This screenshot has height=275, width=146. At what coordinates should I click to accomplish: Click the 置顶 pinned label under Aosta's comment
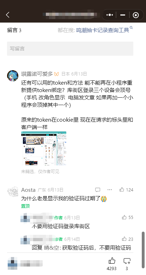pos(25,206)
